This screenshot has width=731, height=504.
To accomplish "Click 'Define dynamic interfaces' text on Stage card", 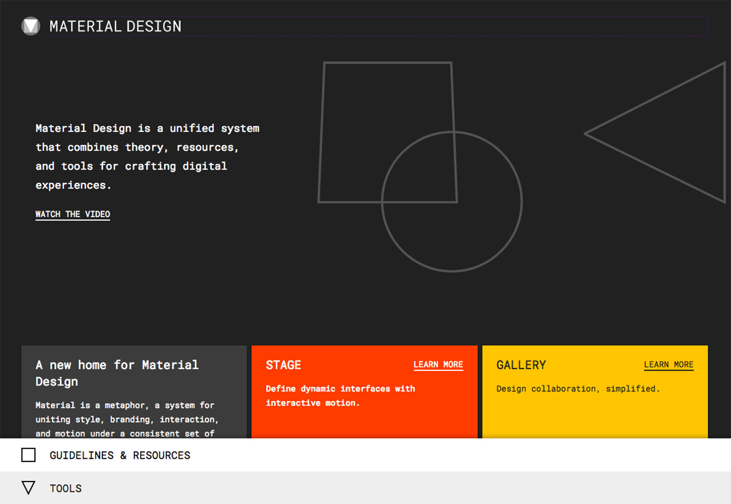I will [x=340, y=396].
